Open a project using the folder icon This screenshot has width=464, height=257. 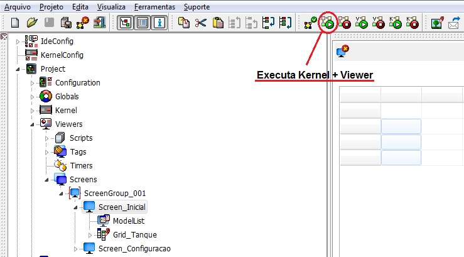[x=32, y=23]
